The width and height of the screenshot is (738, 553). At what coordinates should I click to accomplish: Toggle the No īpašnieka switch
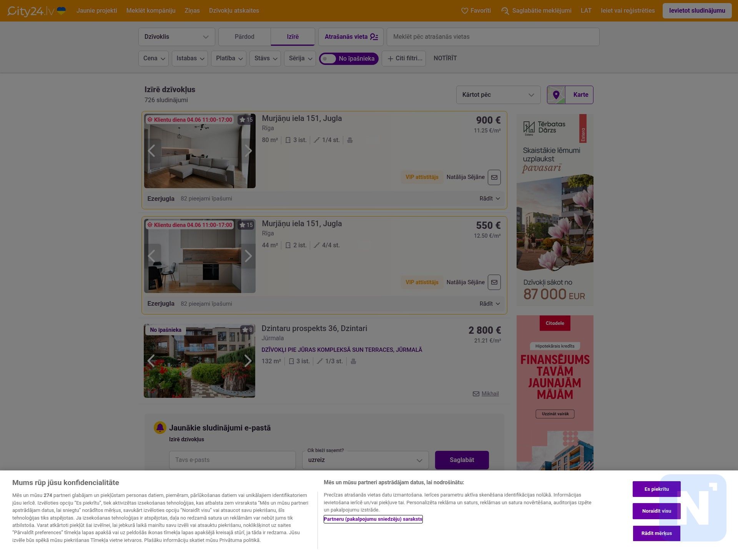(328, 59)
